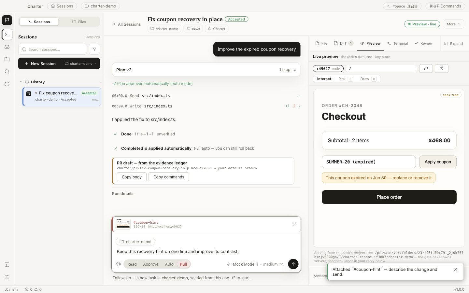Click the Search sessions field
Image resolution: width=469 pixels, height=293 pixels.
coord(52,49)
